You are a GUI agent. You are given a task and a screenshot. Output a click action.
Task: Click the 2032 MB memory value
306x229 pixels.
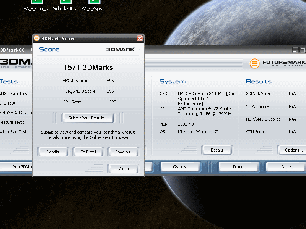click(x=186, y=124)
